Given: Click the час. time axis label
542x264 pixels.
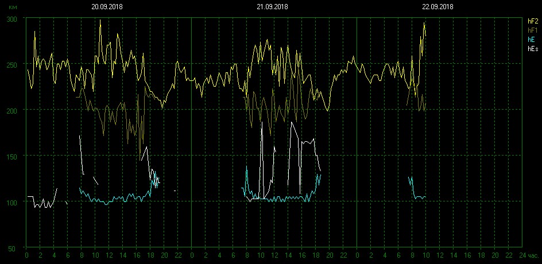Looking at the screenshot, I should coord(533,254).
